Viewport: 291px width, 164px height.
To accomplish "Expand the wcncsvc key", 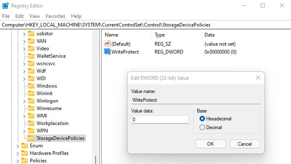I will coord(24,64).
